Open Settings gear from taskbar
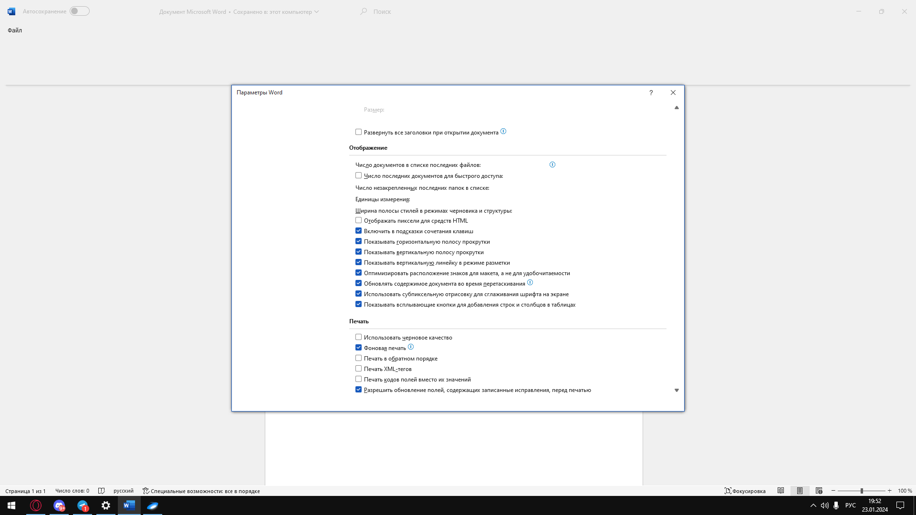916x515 pixels. tap(106, 505)
